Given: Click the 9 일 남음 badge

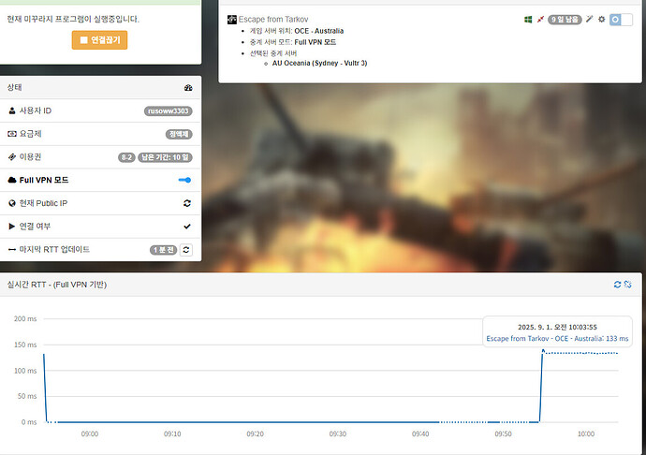Looking at the screenshot, I should (565, 20).
